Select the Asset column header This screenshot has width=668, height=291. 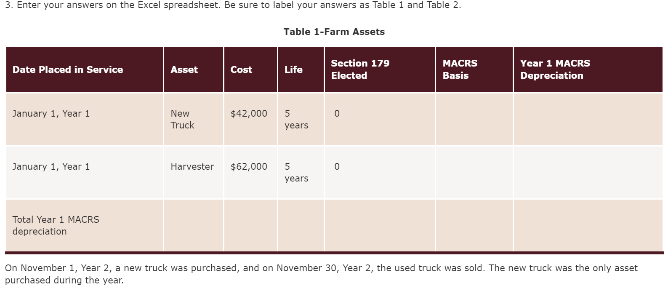coord(194,69)
